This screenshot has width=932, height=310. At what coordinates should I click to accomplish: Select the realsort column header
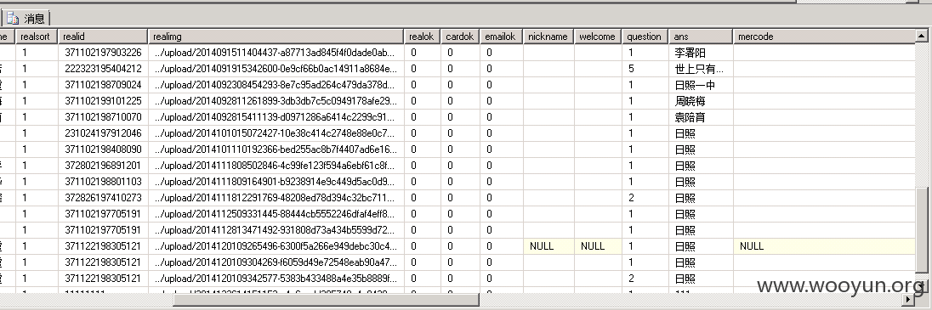(x=37, y=37)
